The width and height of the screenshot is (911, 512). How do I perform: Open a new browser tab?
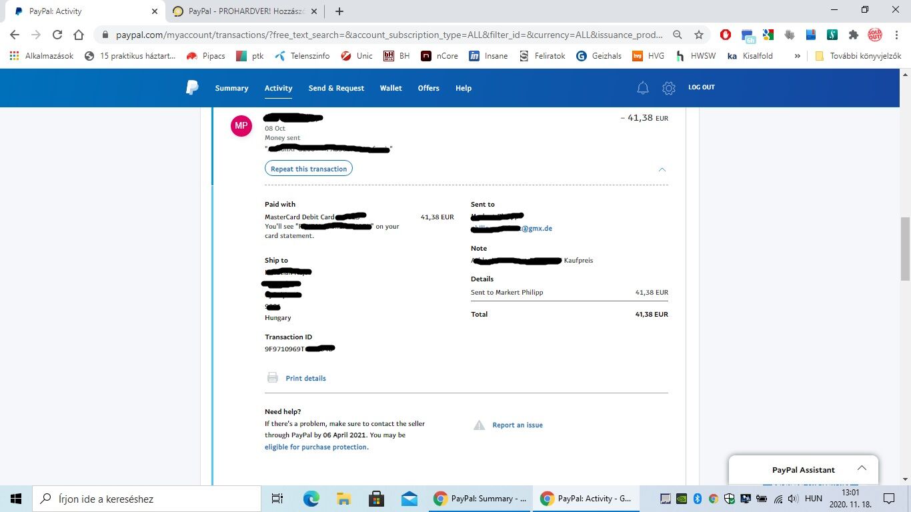point(339,11)
